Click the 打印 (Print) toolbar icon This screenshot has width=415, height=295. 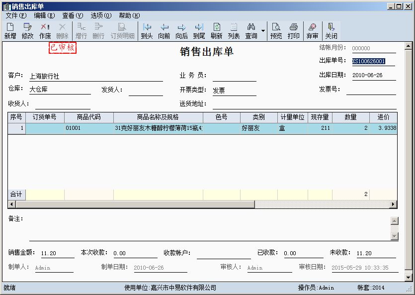(x=294, y=31)
